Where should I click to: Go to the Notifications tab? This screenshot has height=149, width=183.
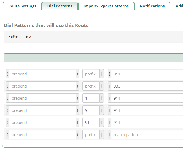152,6
